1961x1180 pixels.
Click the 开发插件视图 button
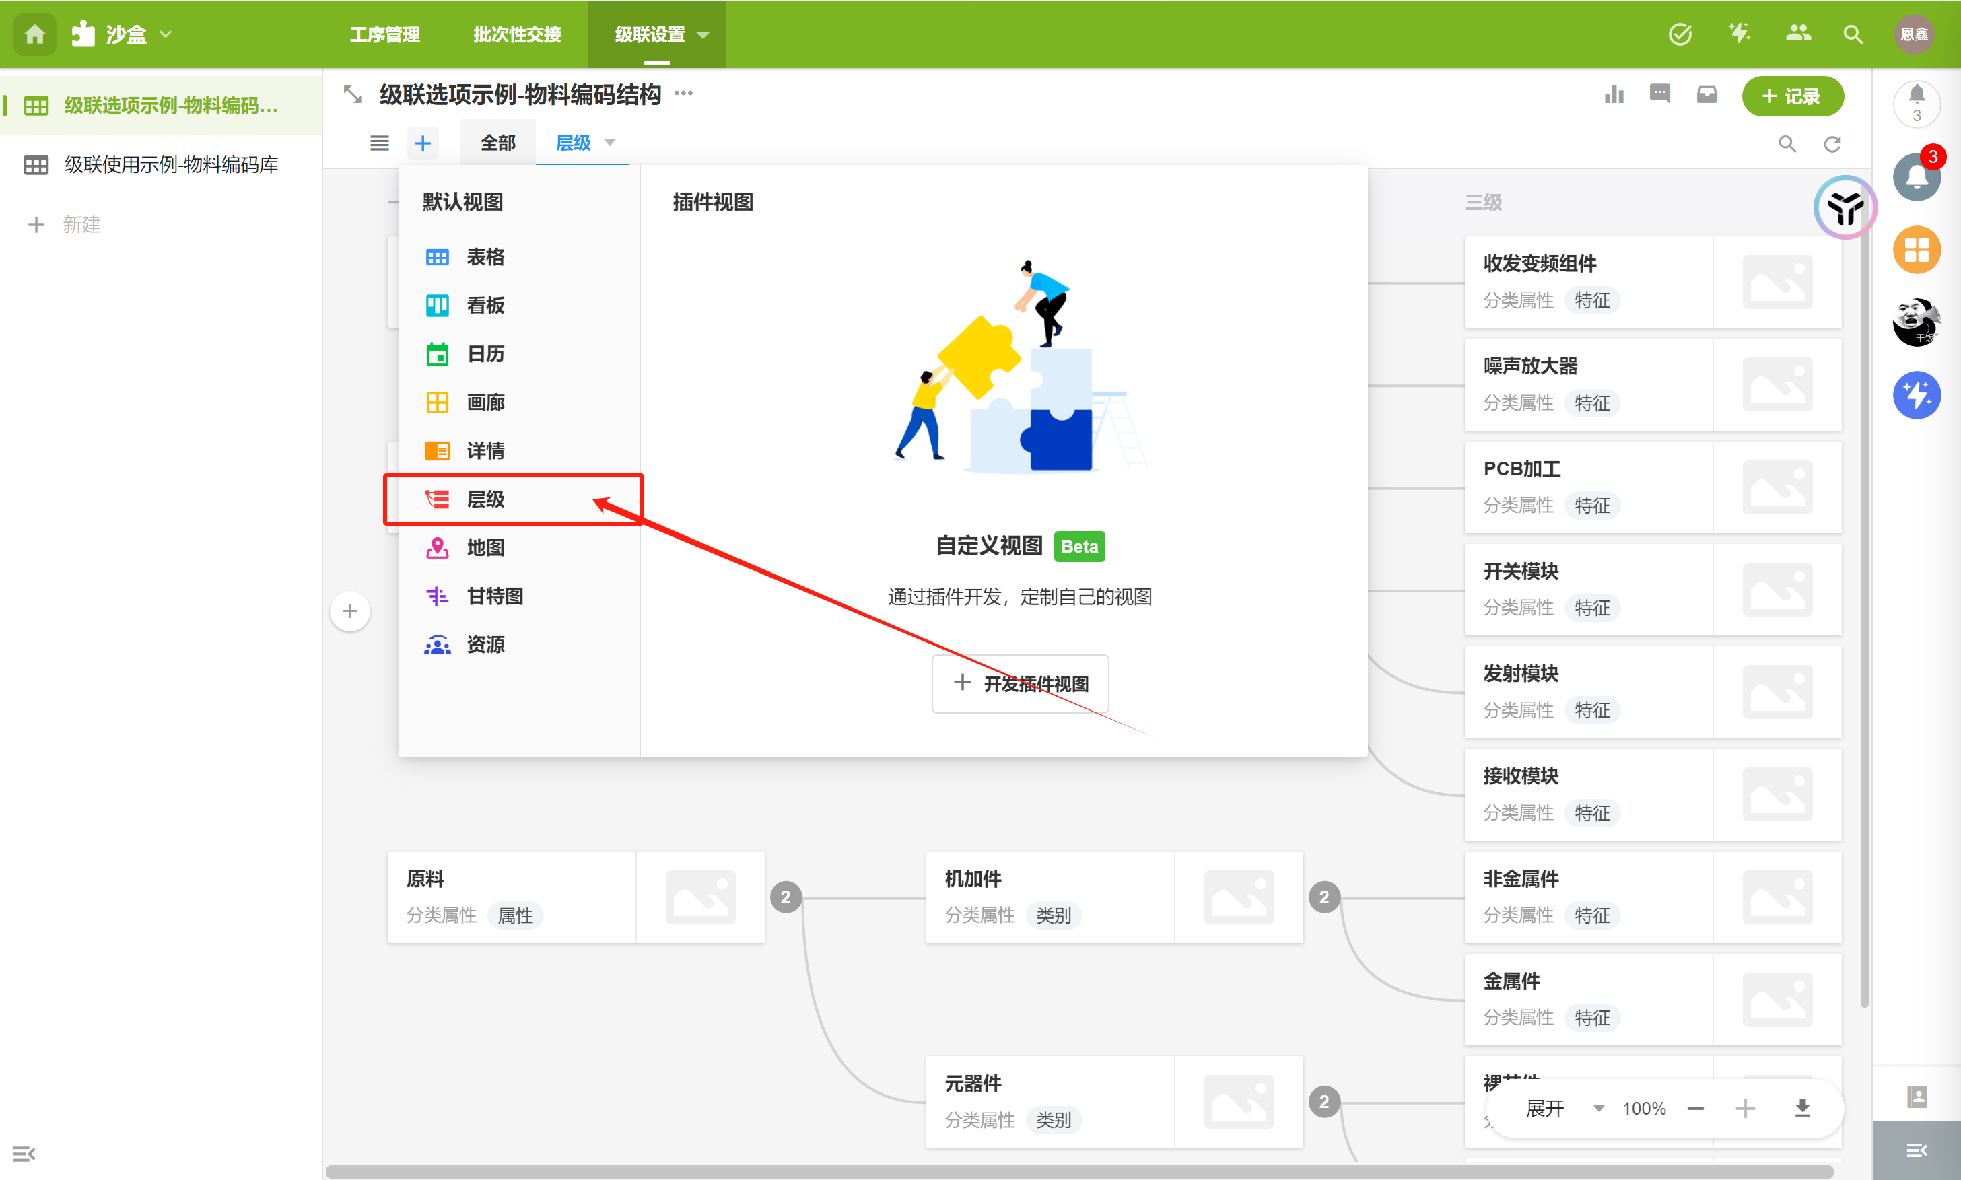1021,684
